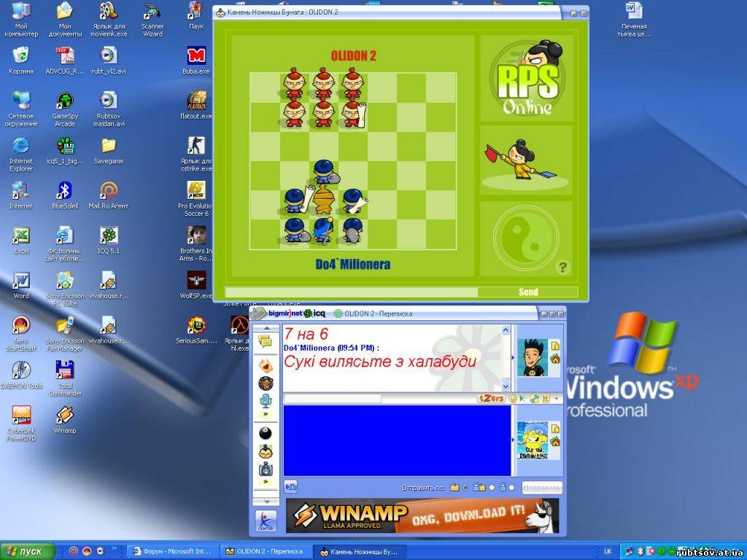Screen dimensions: 747x560
Task: Click the UK language indicator in taskbar
Action: point(608,551)
